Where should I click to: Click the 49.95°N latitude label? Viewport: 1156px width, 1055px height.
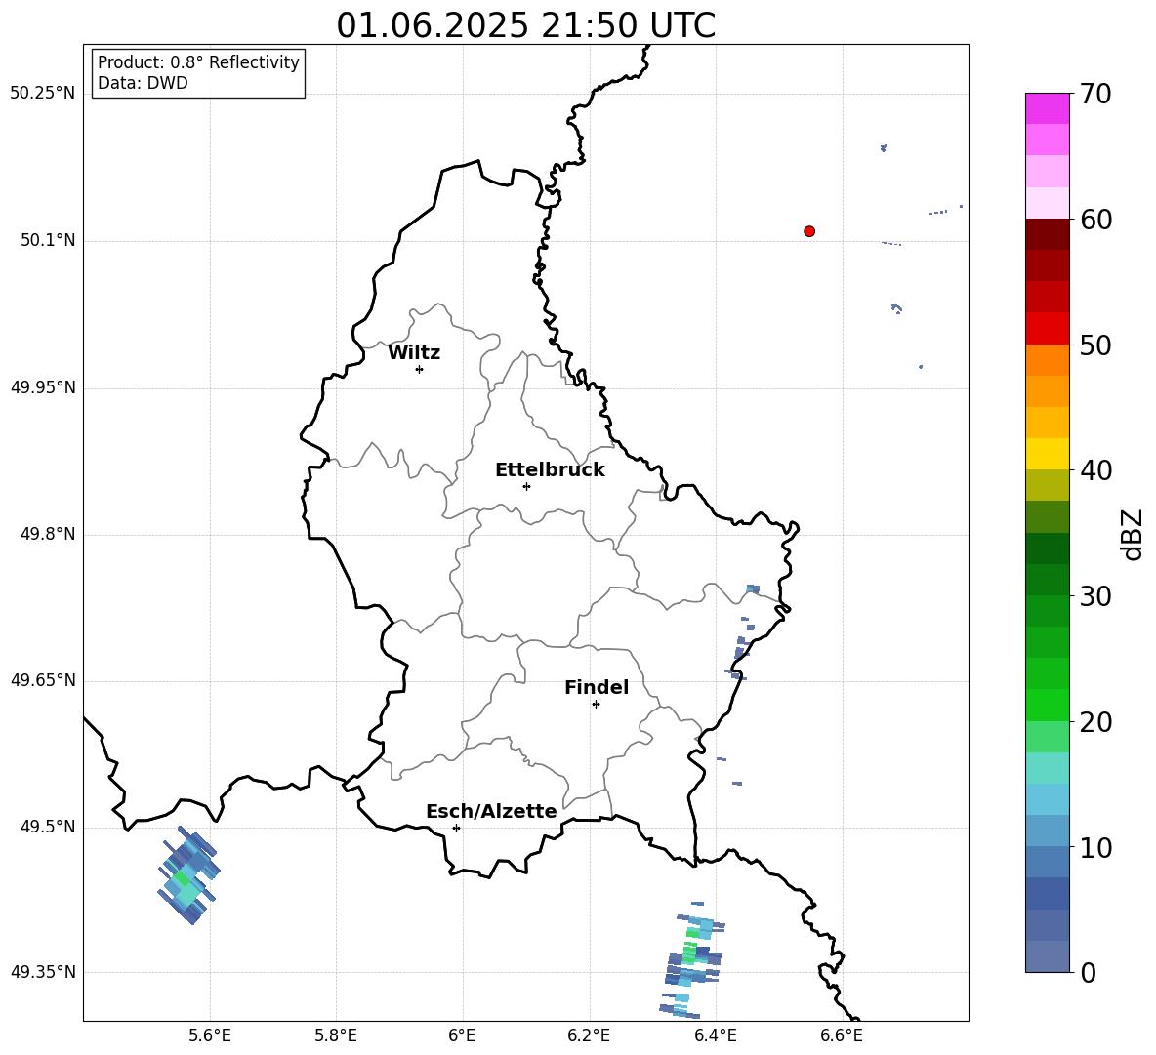pos(43,387)
